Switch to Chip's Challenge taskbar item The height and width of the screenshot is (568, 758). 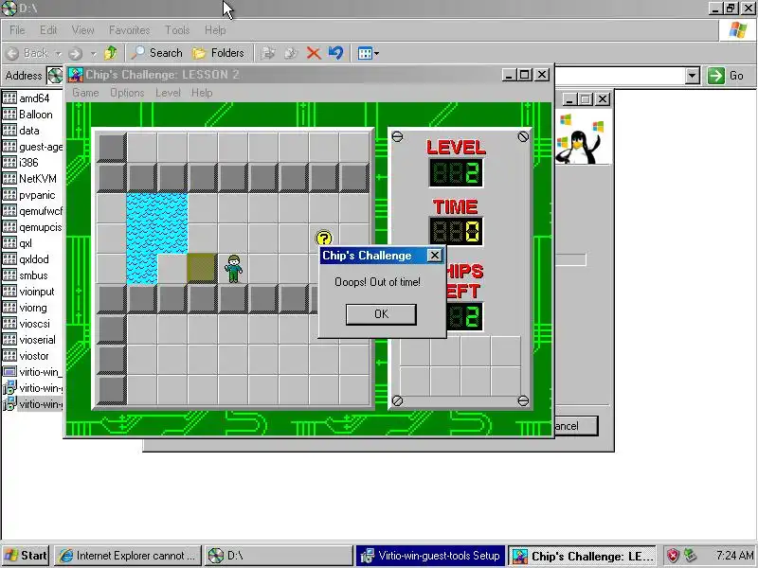[582, 556]
